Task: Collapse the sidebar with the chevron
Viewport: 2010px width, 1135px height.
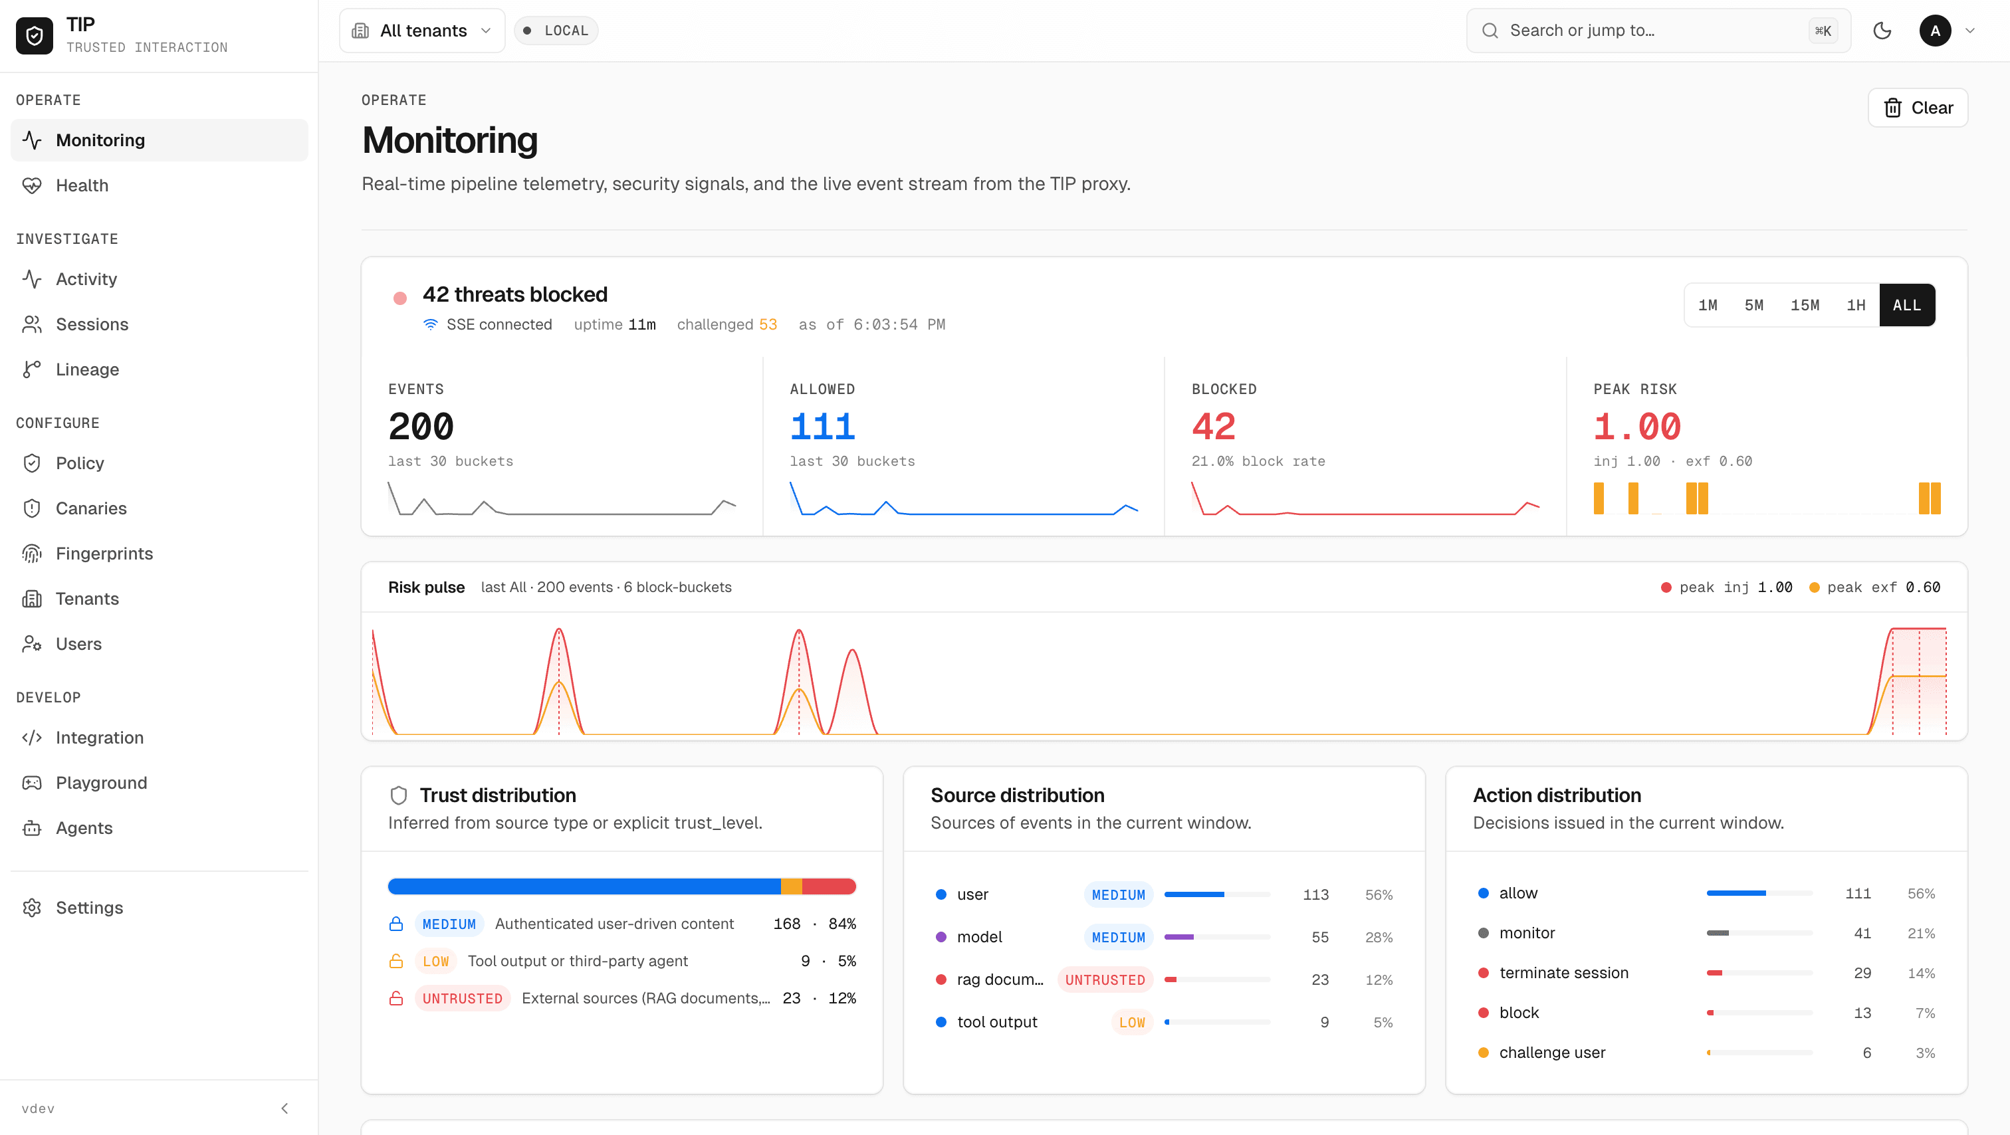Action: (x=284, y=1108)
